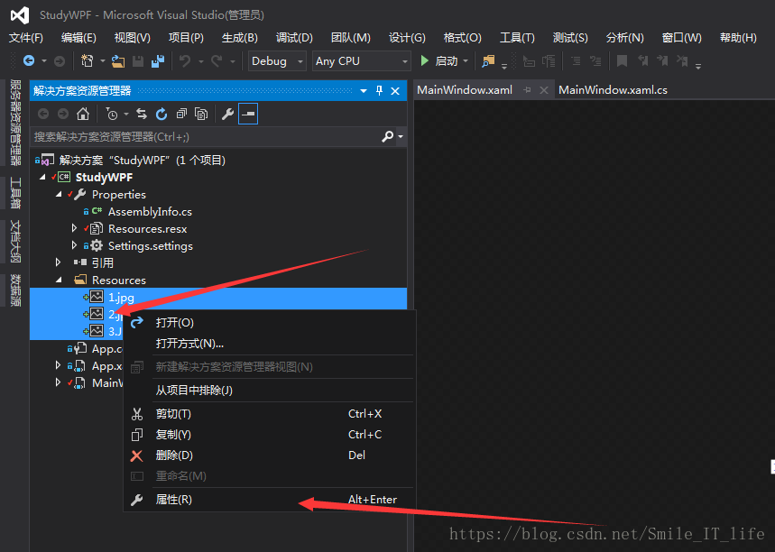Open the 工具箱 side tab
The height and width of the screenshot is (552, 775).
point(15,193)
